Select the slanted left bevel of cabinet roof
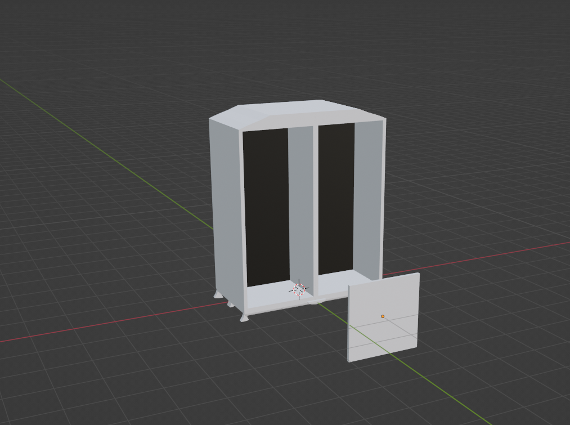The height and width of the screenshot is (425, 570). coord(237,117)
